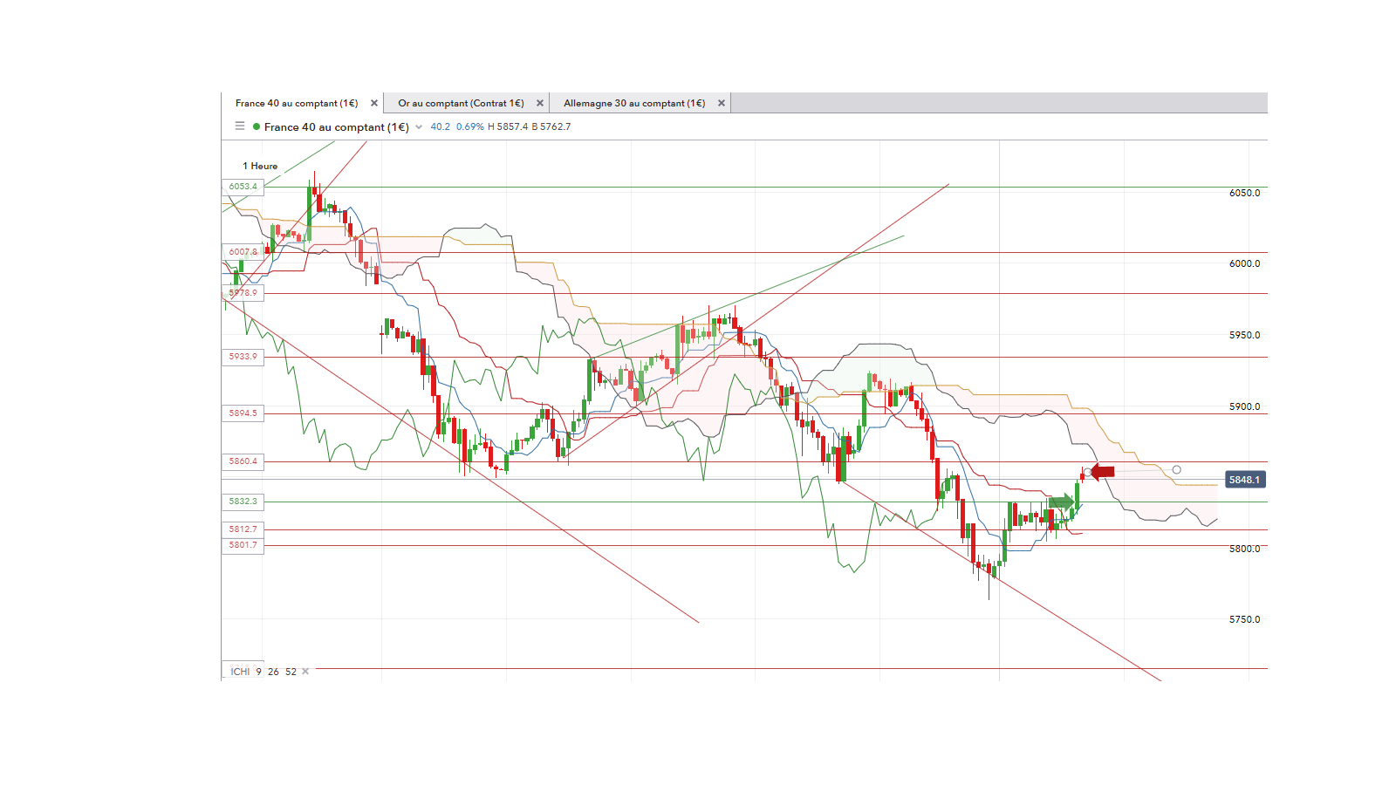
Task: Select the 5978.9 horizontal level label
Action: point(243,293)
